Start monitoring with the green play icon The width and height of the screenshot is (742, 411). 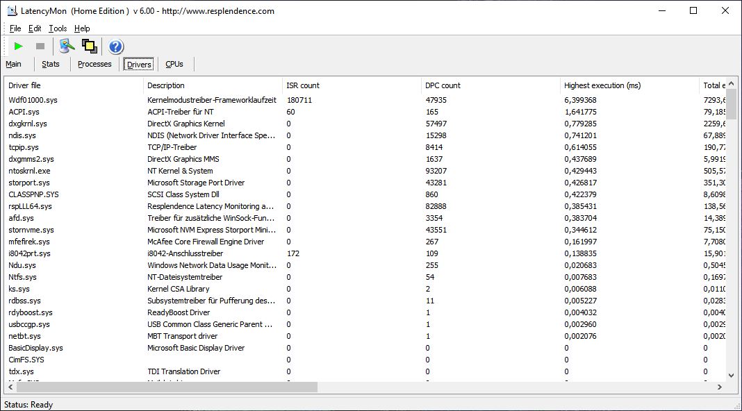click(x=19, y=47)
